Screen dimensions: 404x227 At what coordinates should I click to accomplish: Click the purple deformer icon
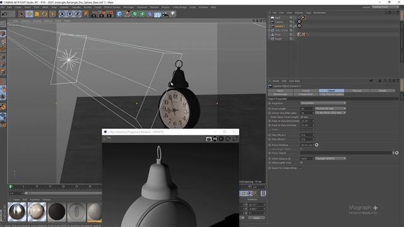coord(150,14)
